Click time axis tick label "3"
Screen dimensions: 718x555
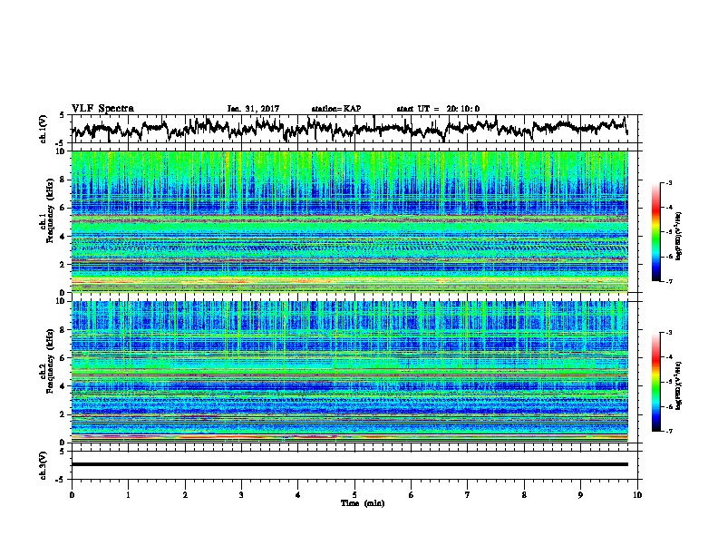point(241,495)
